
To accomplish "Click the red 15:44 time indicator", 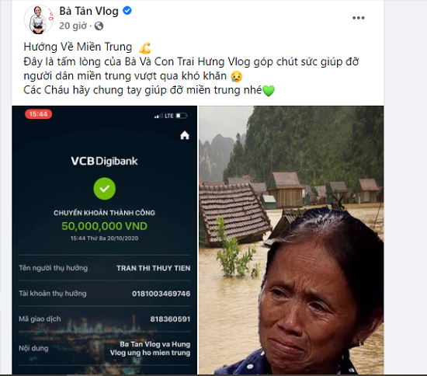I will [x=38, y=114].
